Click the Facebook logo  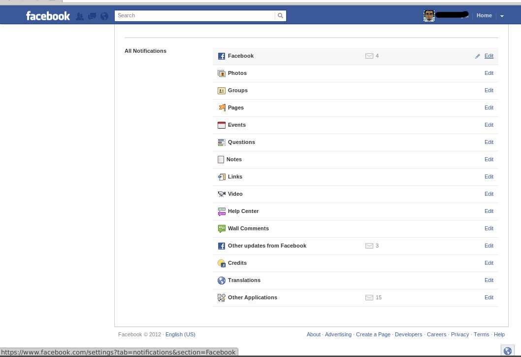point(48,16)
